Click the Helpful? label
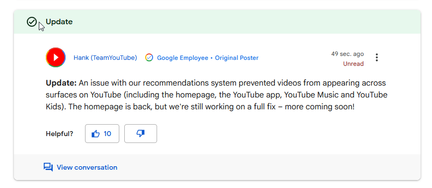The image size is (432, 188). 60,134
